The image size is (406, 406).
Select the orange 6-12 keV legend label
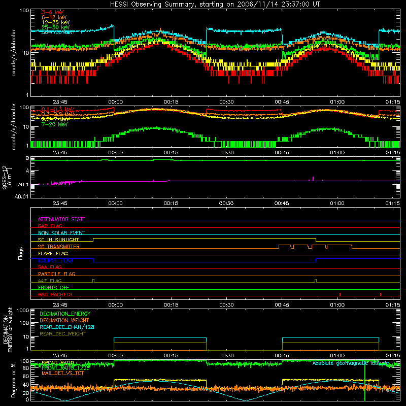click(54, 17)
